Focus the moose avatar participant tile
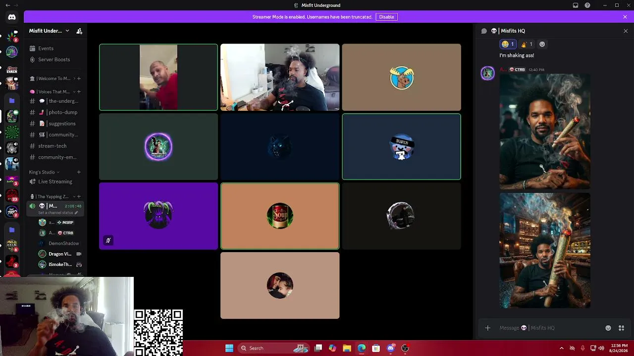634x356 pixels. click(x=401, y=77)
